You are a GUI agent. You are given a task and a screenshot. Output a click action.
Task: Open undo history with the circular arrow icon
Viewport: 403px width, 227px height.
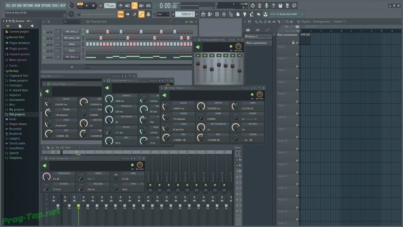pos(253,6)
